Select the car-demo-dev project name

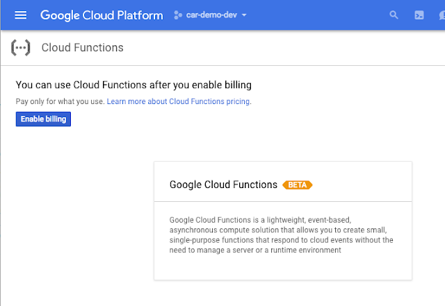click(211, 15)
